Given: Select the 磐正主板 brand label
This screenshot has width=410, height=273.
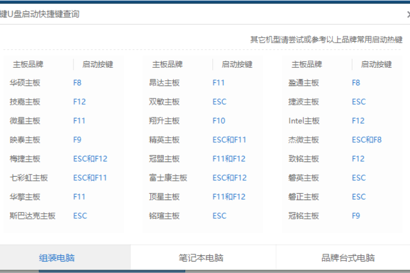Looking at the screenshot, I should tap(304, 197).
